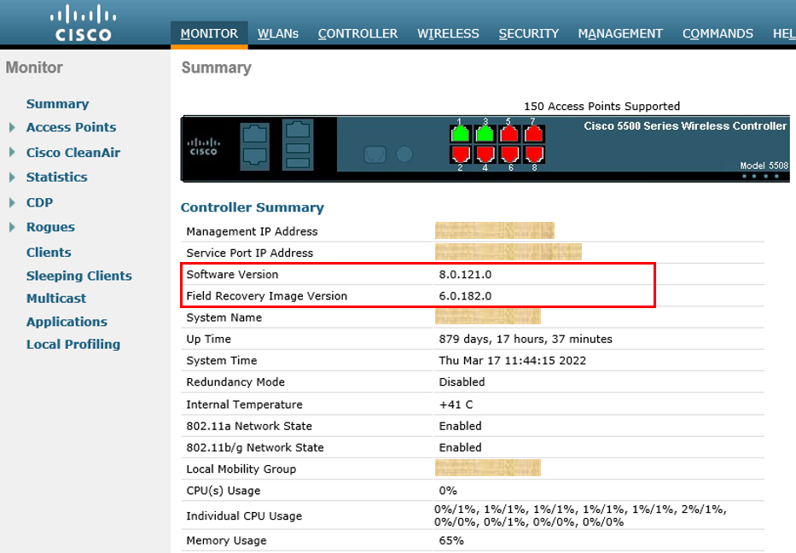Click the console serial port on controller image
Screen dimensions: 796x553
click(375, 154)
